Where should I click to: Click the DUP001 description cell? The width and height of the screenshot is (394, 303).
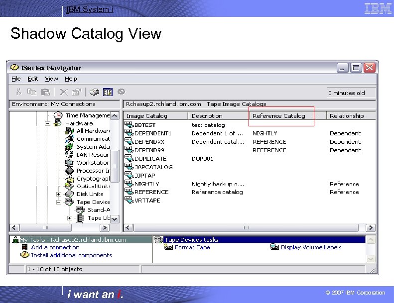[x=202, y=159]
